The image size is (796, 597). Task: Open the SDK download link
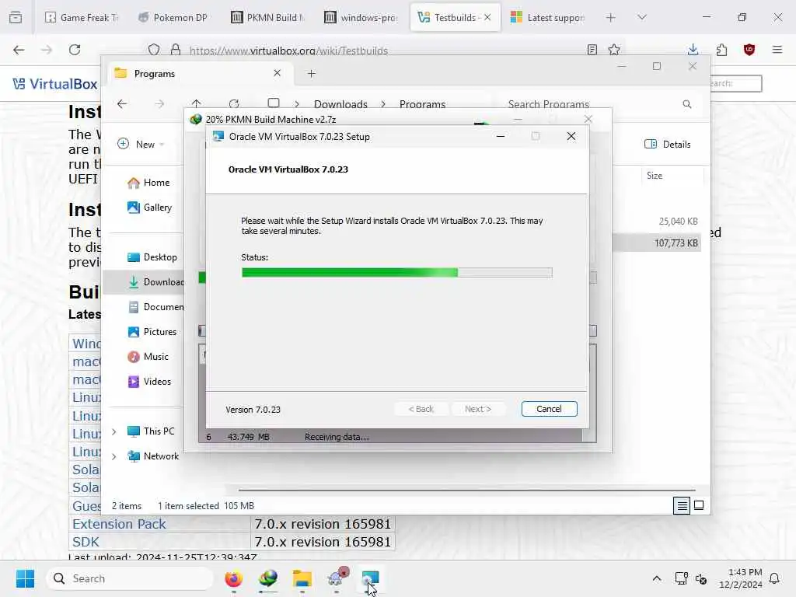86,542
